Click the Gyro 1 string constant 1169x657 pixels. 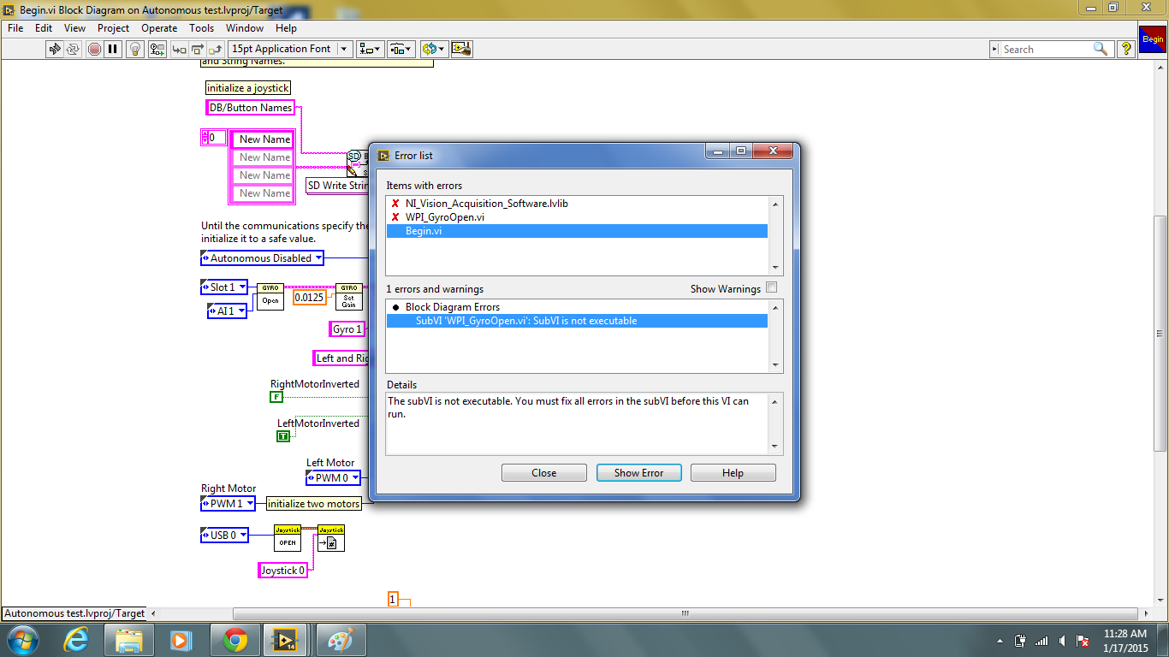(347, 329)
